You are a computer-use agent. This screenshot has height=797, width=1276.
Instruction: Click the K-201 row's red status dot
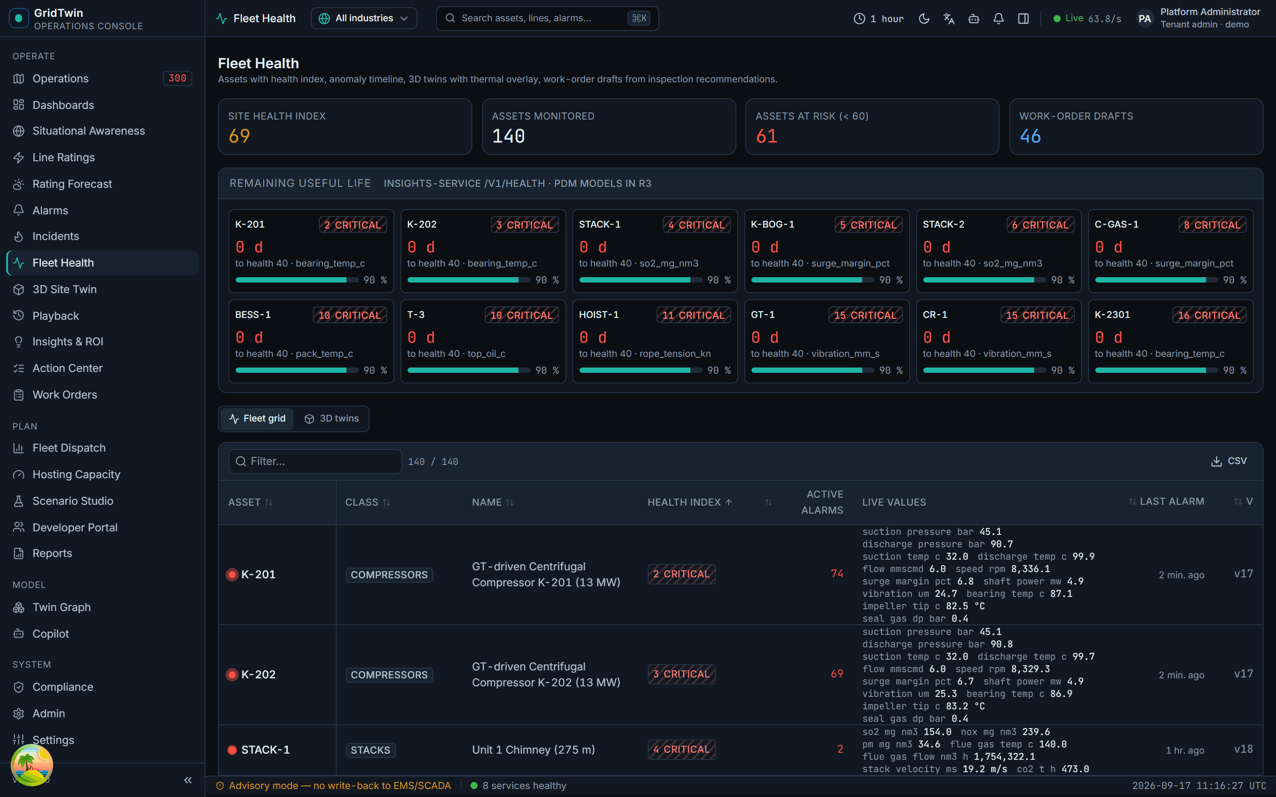coord(232,575)
